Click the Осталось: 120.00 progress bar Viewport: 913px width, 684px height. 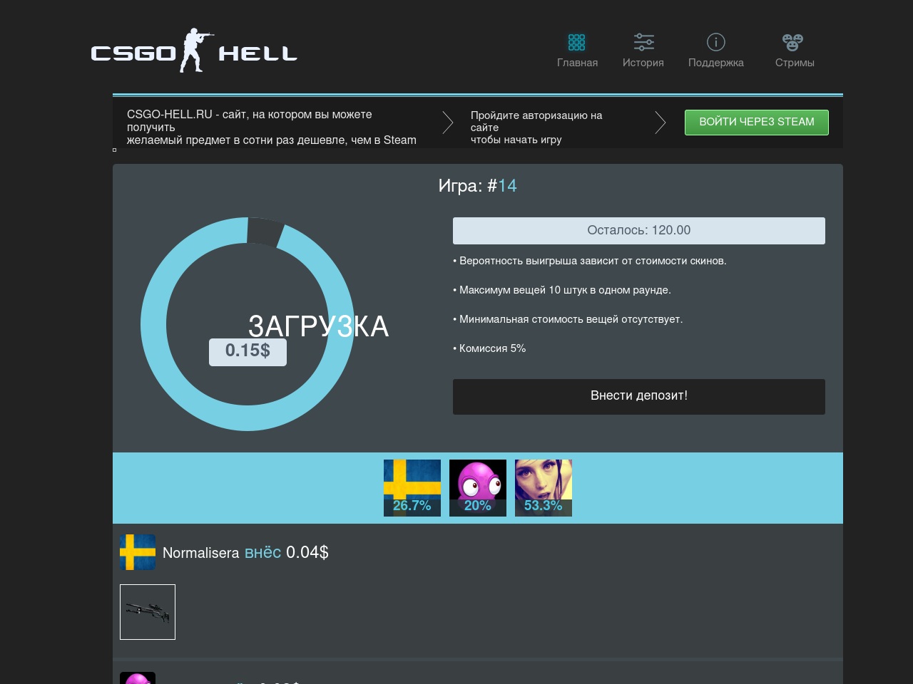click(639, 230)
